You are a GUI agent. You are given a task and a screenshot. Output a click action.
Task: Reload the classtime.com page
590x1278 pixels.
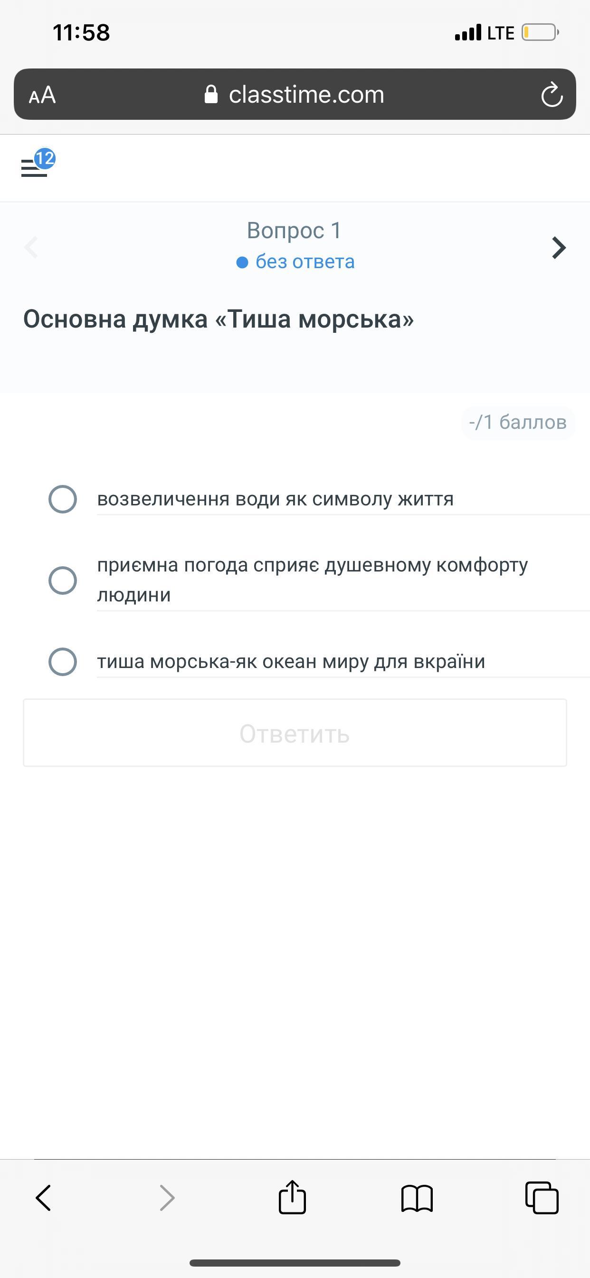click(552, 95)
